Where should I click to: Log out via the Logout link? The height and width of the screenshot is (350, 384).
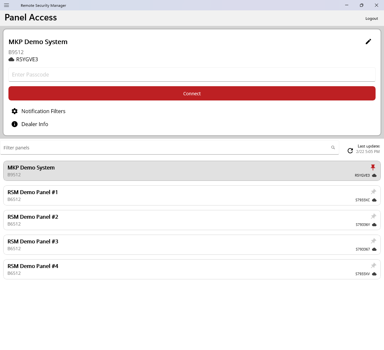coord(371,18)
